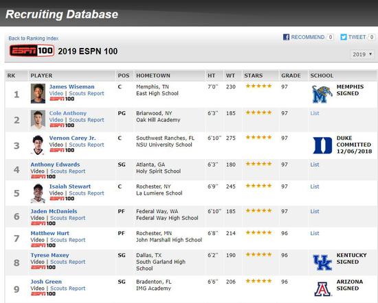378x303 pixels.
Task: Click the ESPN 100 logo badge
Action: [x=32, y=51]
